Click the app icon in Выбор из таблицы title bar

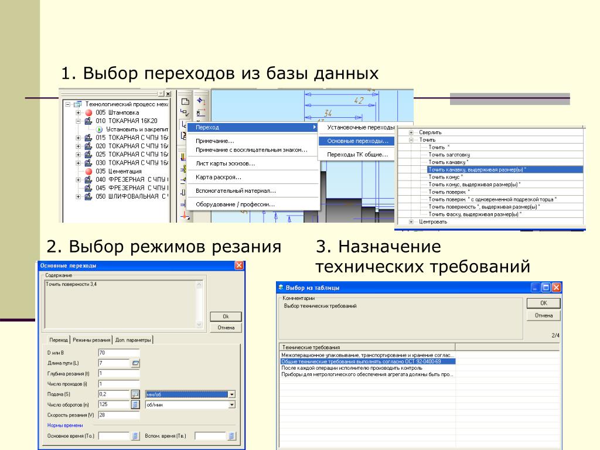point(281,287)
